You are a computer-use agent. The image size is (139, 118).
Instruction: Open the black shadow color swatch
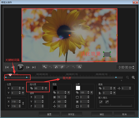(55, 88)
